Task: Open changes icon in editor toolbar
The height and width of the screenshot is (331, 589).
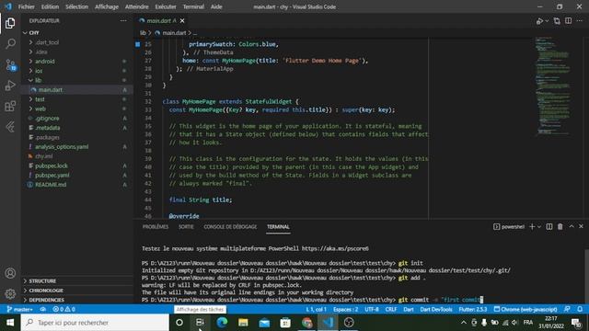Action: click(557, 21)
